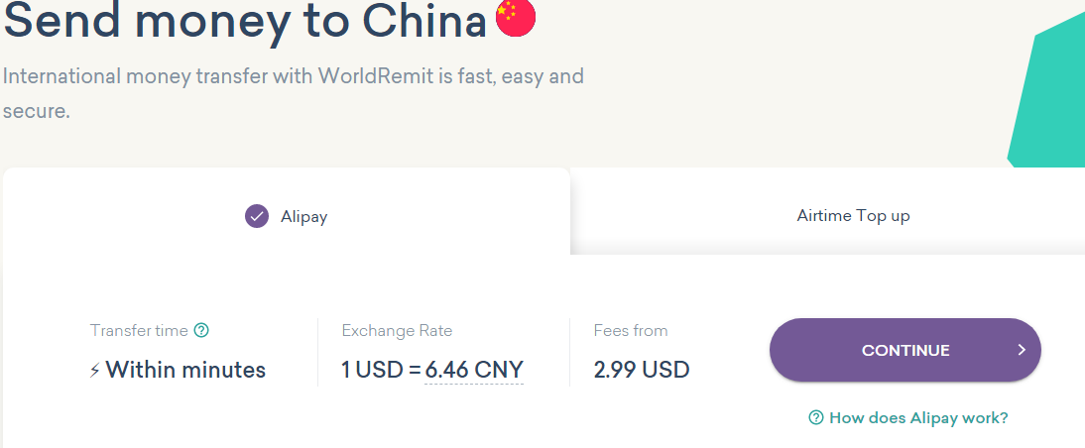Click the lightning bolt icon

[95, 371]
